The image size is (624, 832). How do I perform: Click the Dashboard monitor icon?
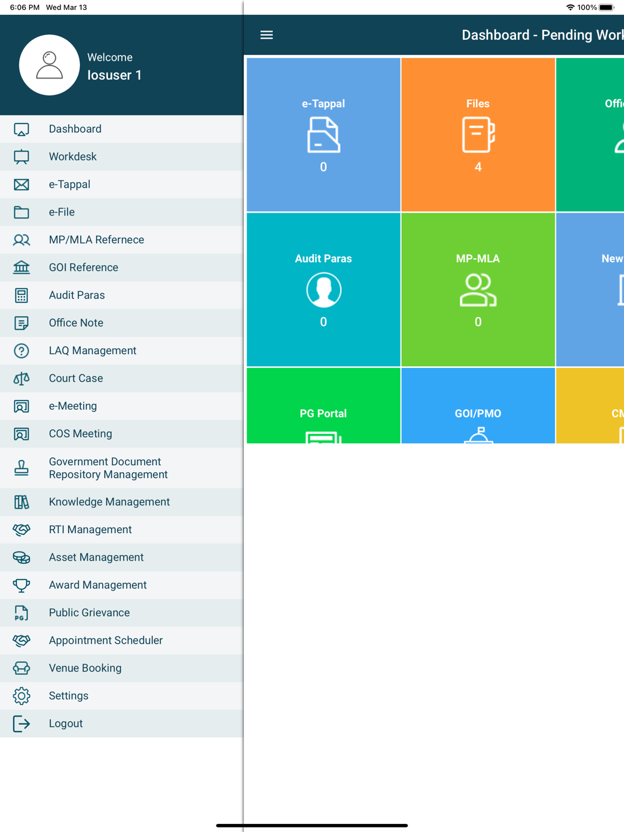point(21,129)
